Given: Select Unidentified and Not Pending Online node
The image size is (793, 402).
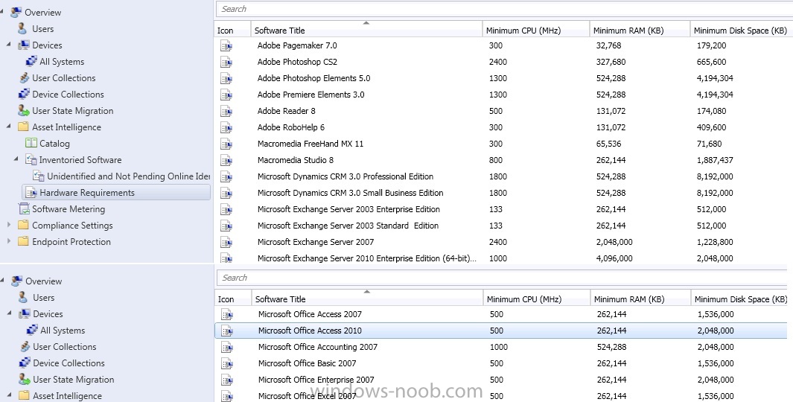Looking at the screenshot, I should tap(128, 176).
